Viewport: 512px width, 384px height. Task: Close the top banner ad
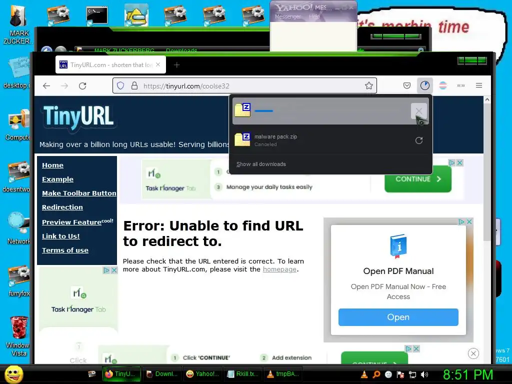click(x=460, y=162)
